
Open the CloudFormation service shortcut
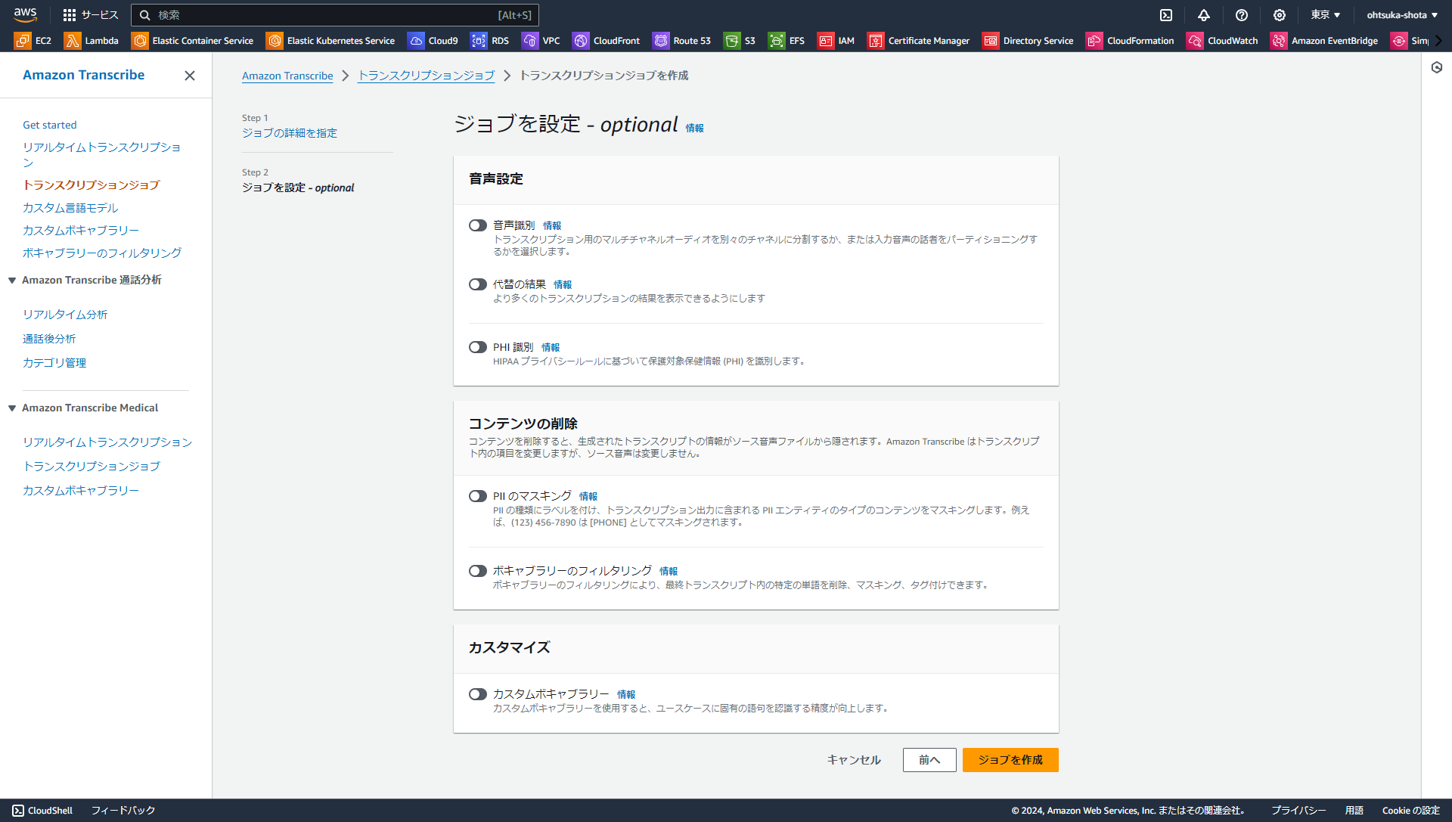(x=1130, y=41)
